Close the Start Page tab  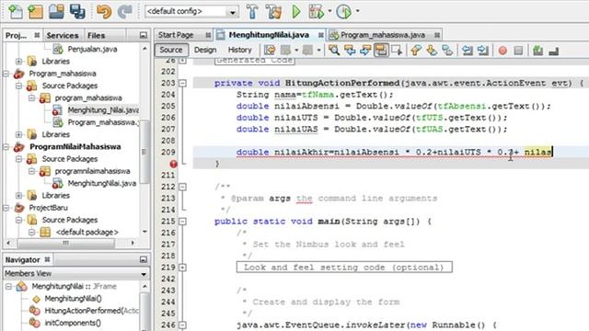208,35
